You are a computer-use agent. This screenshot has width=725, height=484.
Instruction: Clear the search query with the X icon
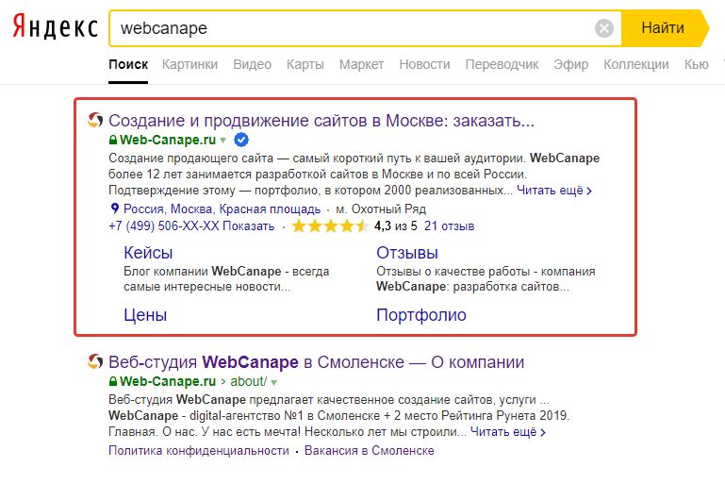pos(604,28)
